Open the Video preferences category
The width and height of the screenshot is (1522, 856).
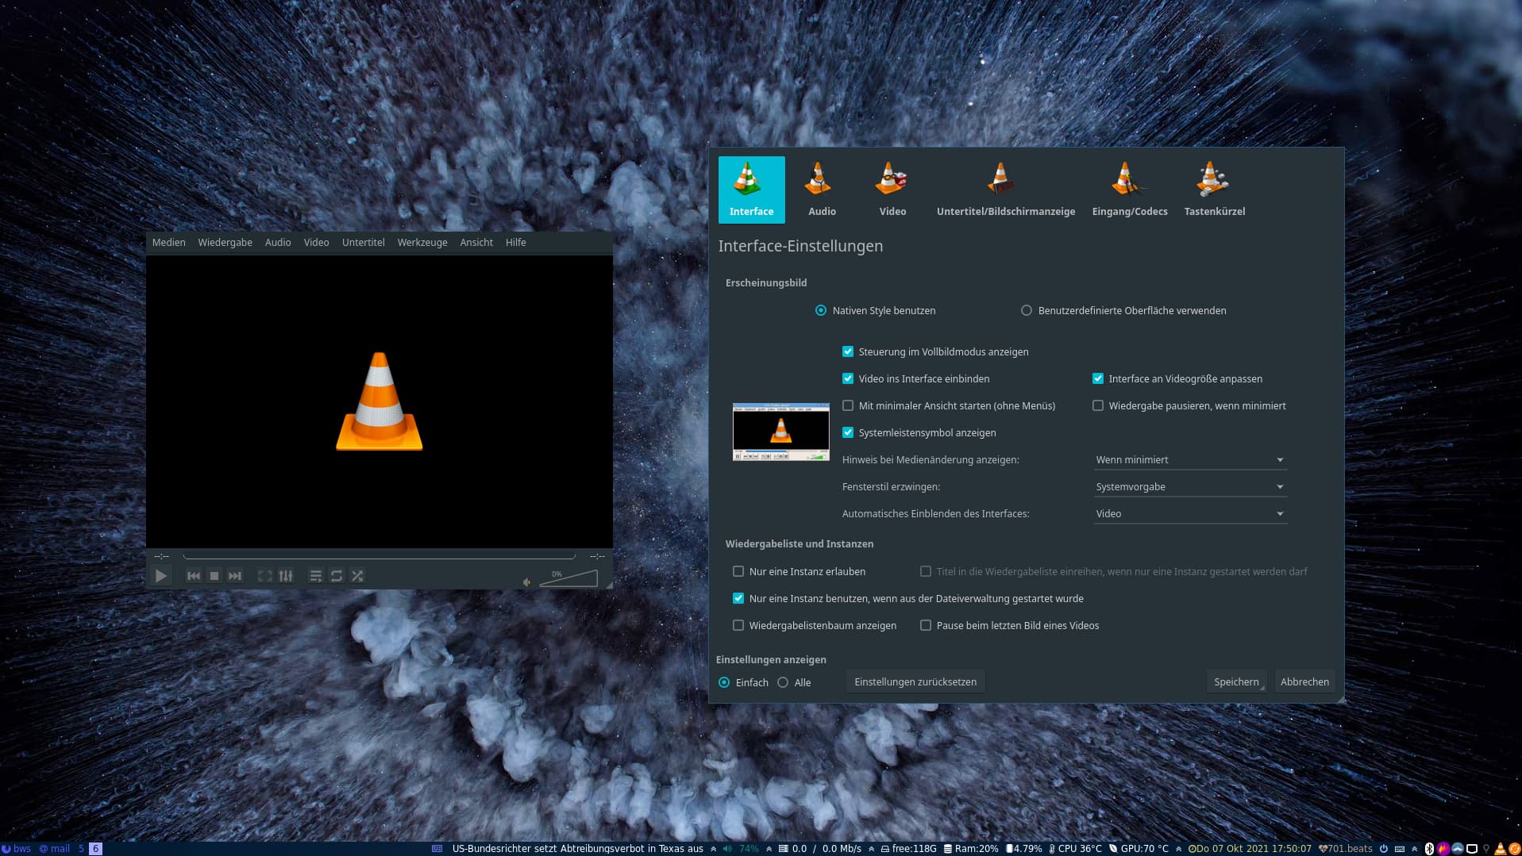click(892, 190)
